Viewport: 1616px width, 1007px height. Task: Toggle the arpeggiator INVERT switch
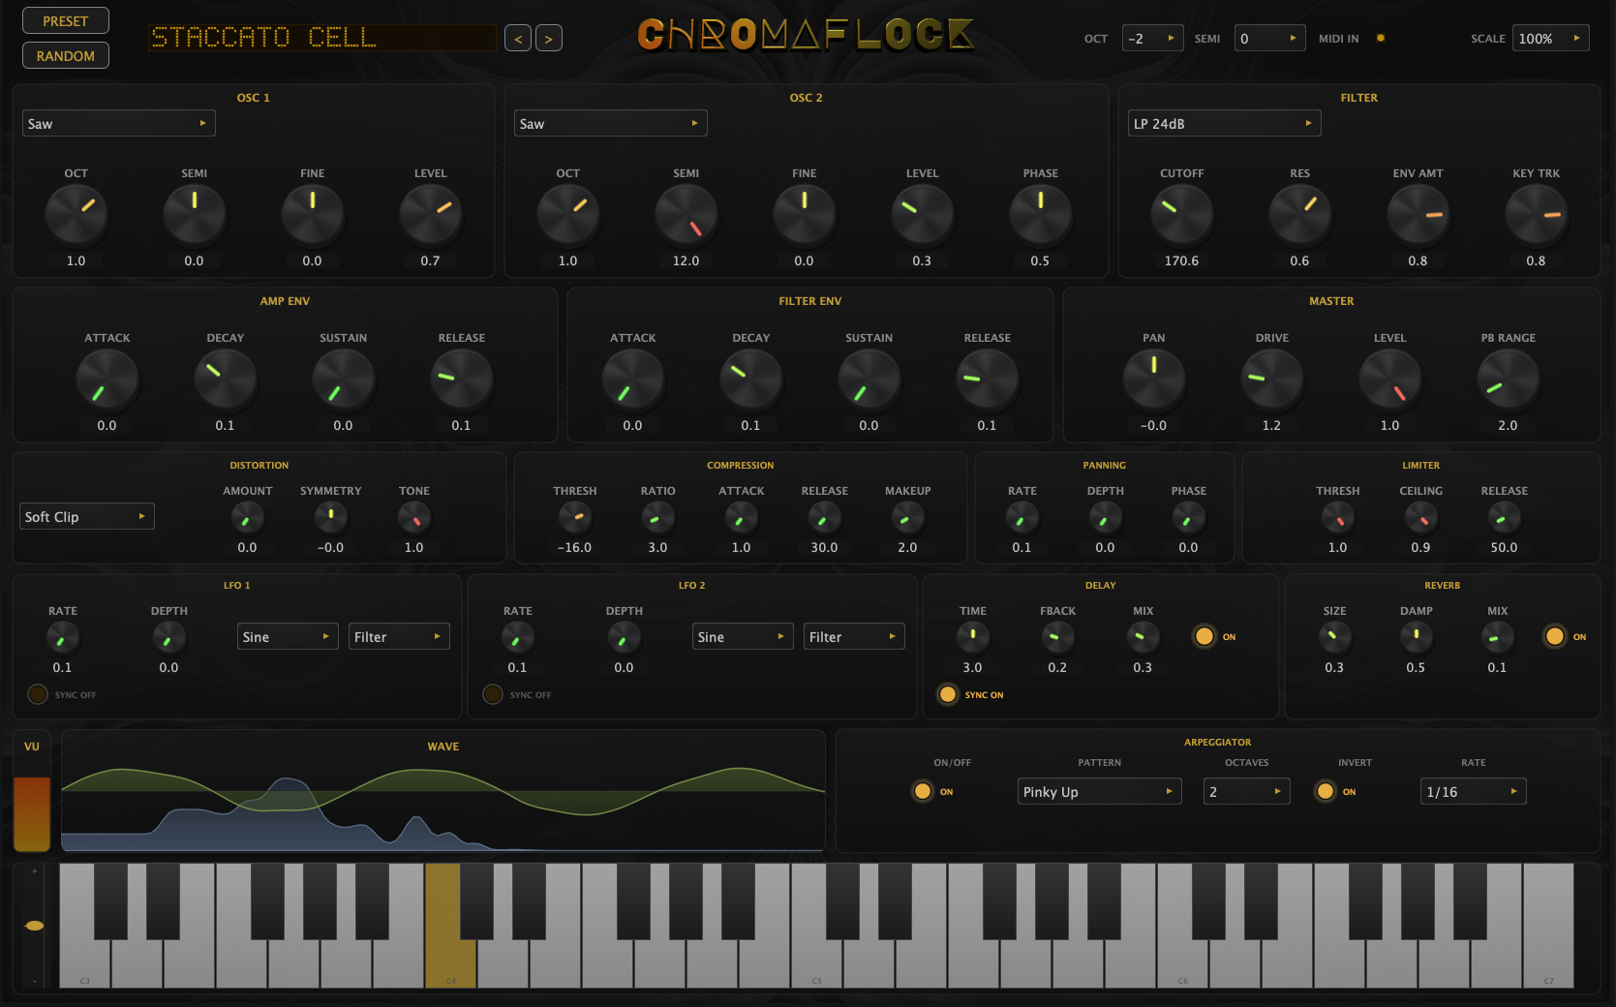click(1326, 791)
